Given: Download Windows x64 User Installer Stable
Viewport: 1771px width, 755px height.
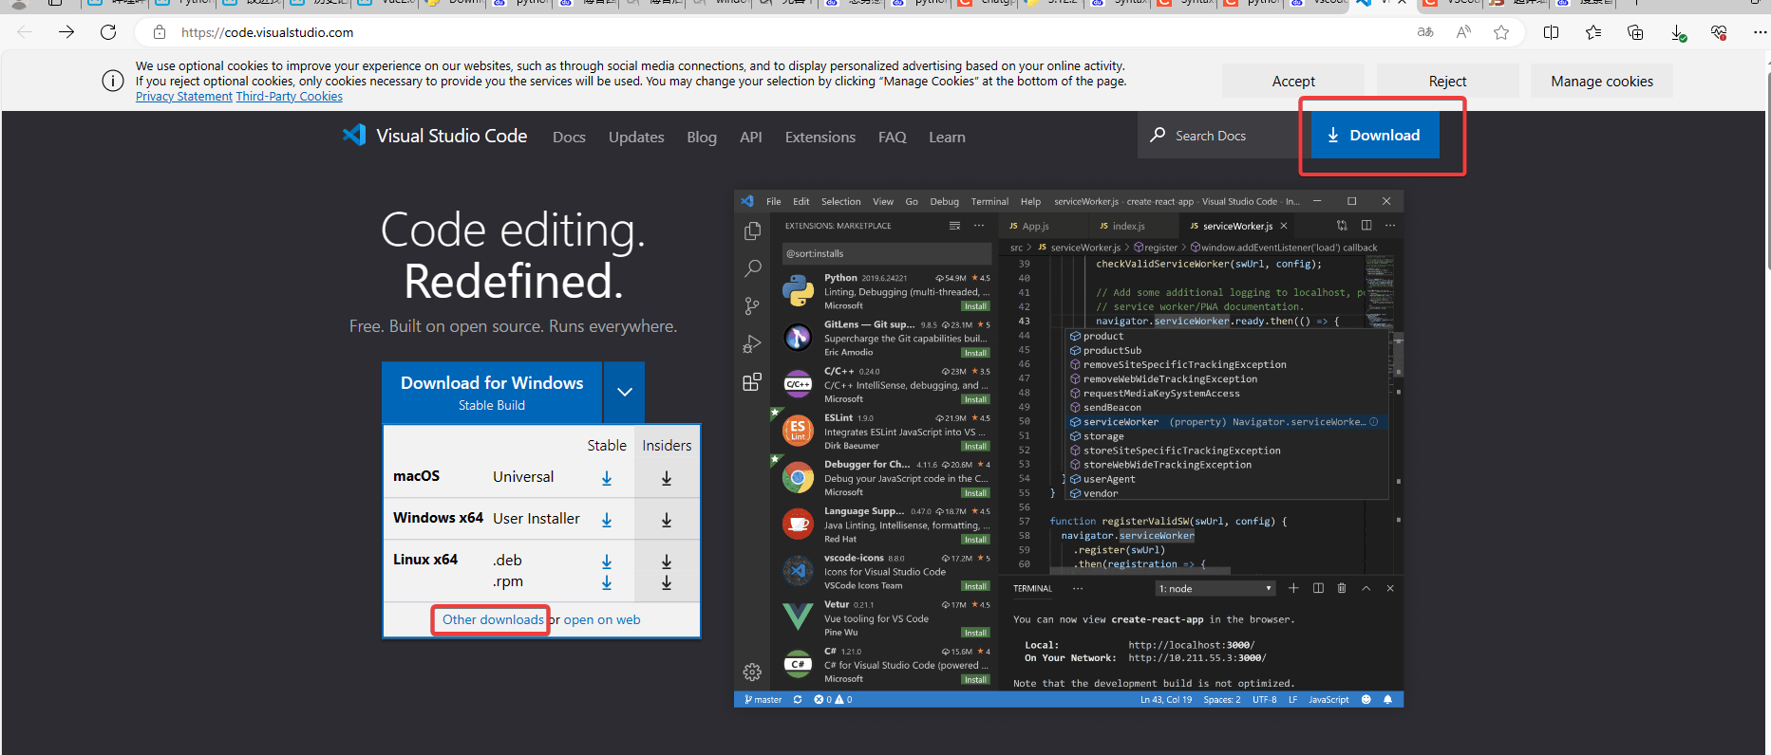Looking at the screenshot, I should tap(607, 520).
